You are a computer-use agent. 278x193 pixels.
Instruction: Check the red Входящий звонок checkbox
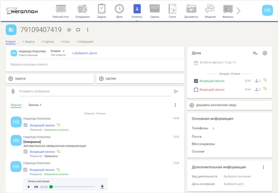click(196, 90)
